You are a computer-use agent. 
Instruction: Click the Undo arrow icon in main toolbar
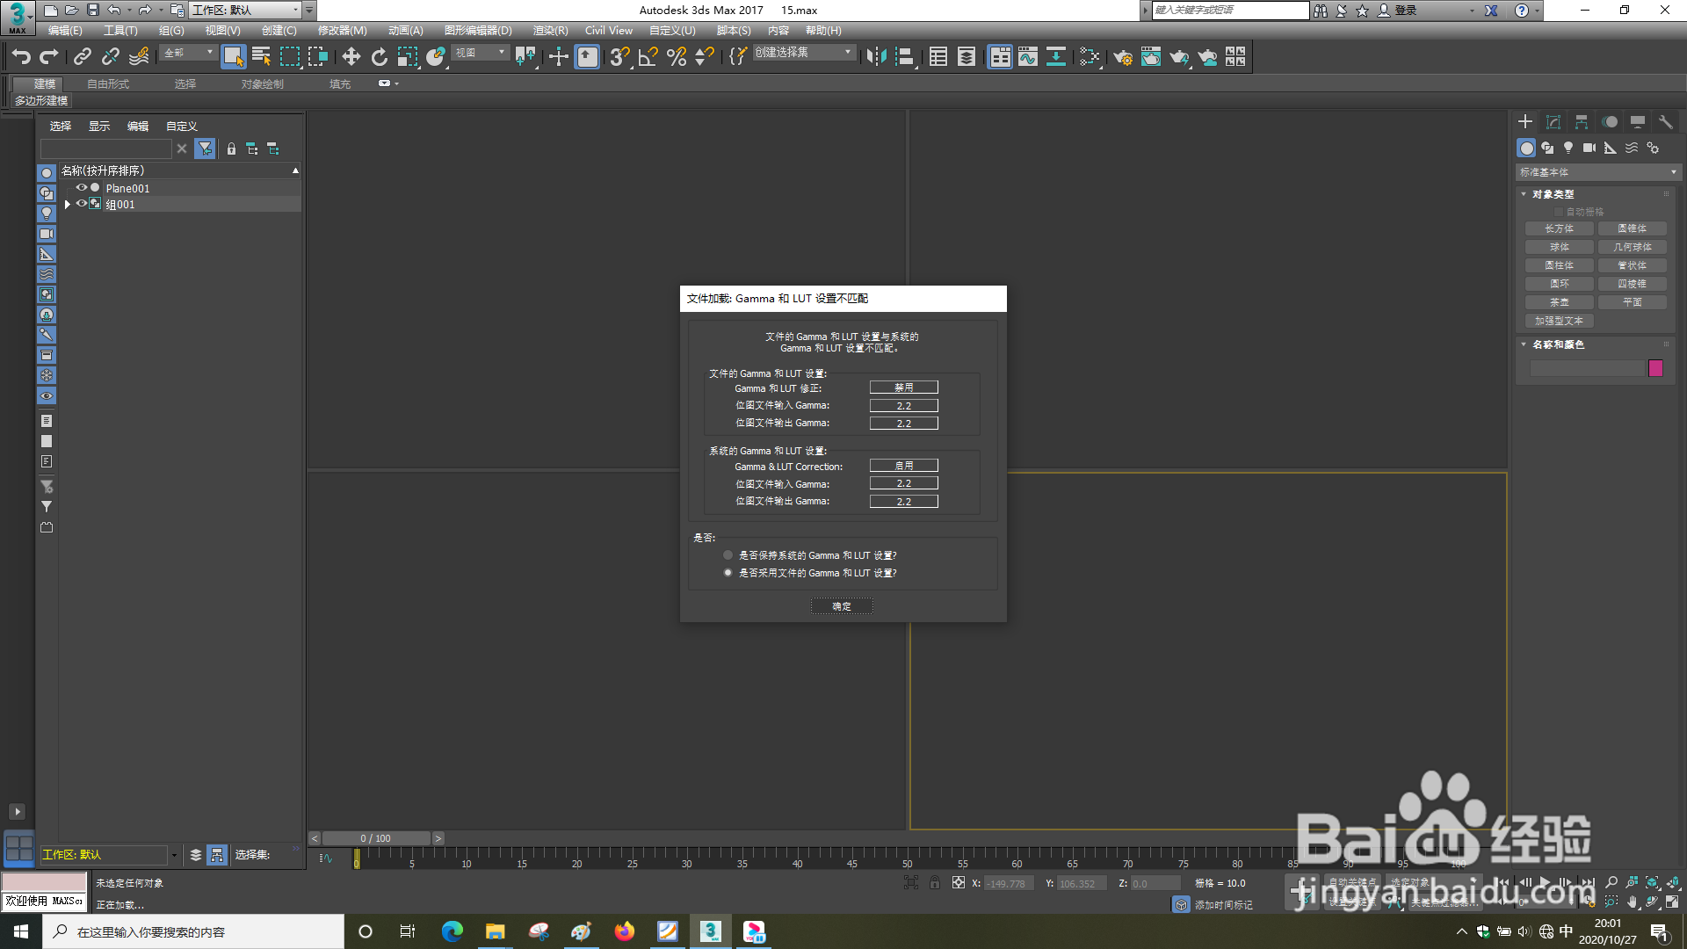tap(21, 57)
